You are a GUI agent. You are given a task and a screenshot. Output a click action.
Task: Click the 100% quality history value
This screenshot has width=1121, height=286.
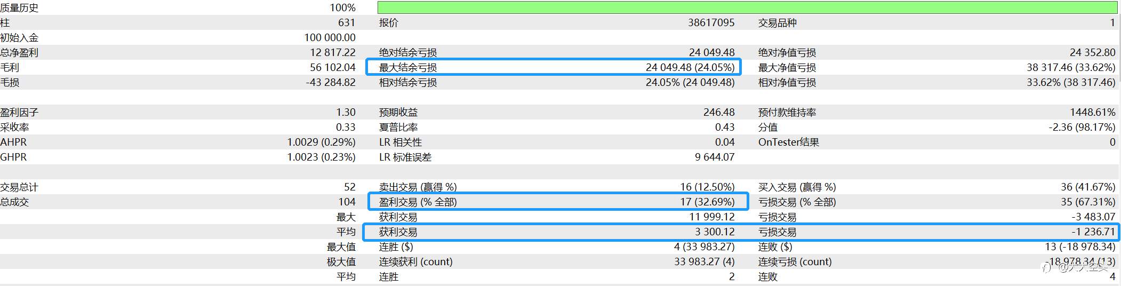342,7
